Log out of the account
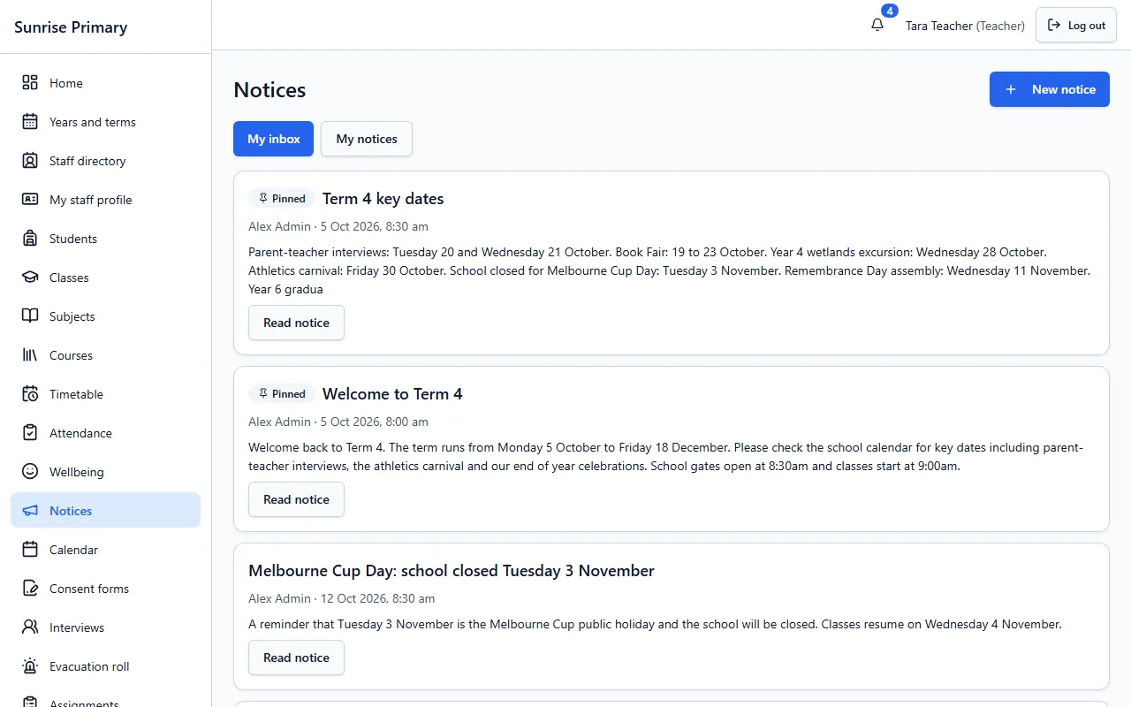 point(1076,26)
